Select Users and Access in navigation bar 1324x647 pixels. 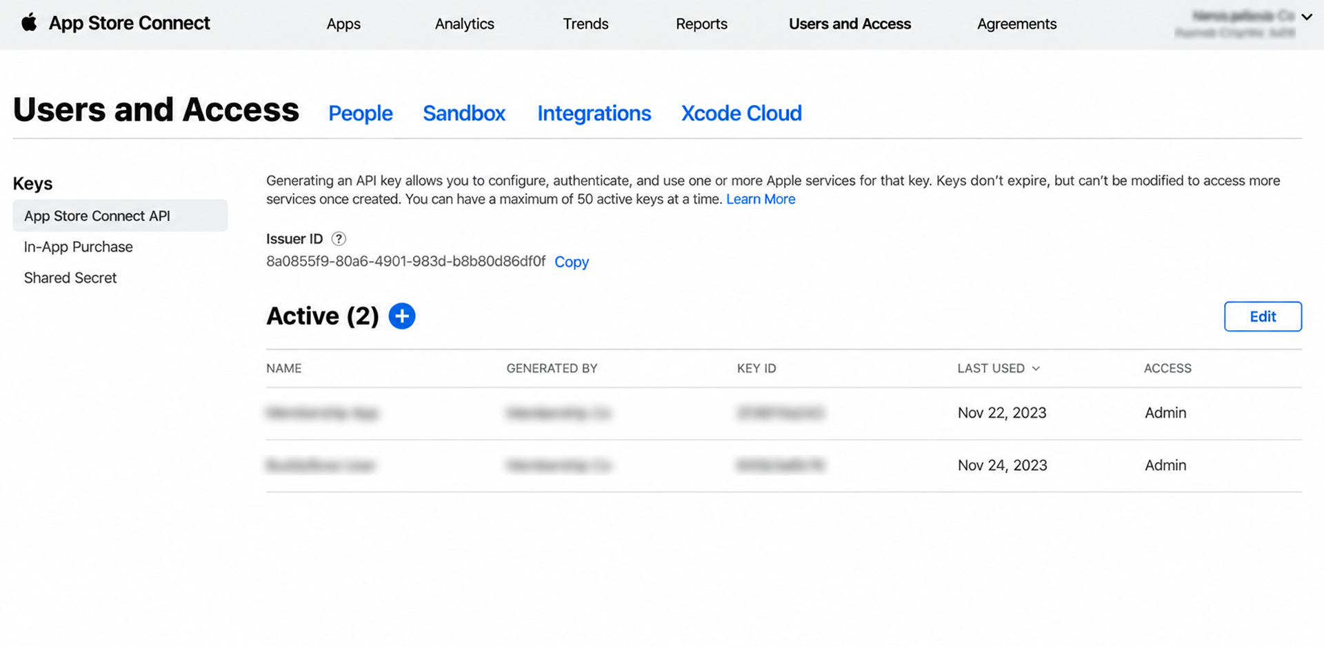(850, 24)
